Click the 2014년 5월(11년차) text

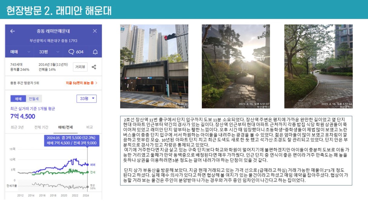tap(53, 64)
